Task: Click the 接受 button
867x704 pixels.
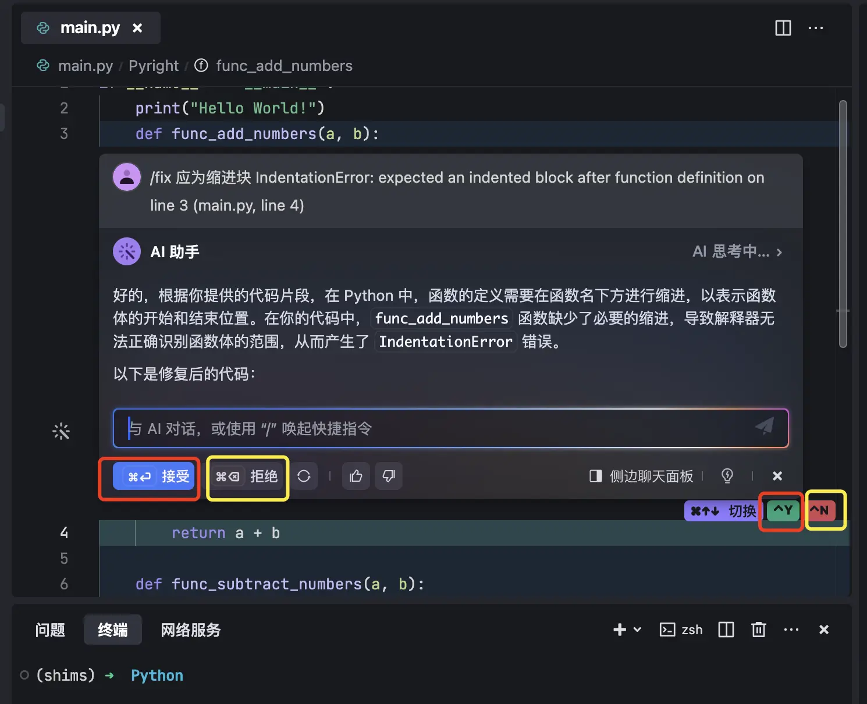Action: (154, 477)
